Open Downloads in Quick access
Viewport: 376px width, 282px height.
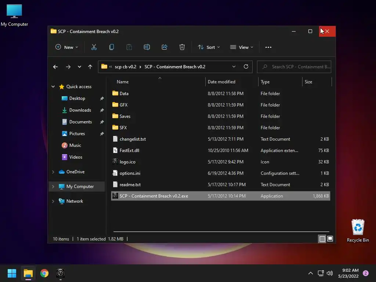point(80,110)
